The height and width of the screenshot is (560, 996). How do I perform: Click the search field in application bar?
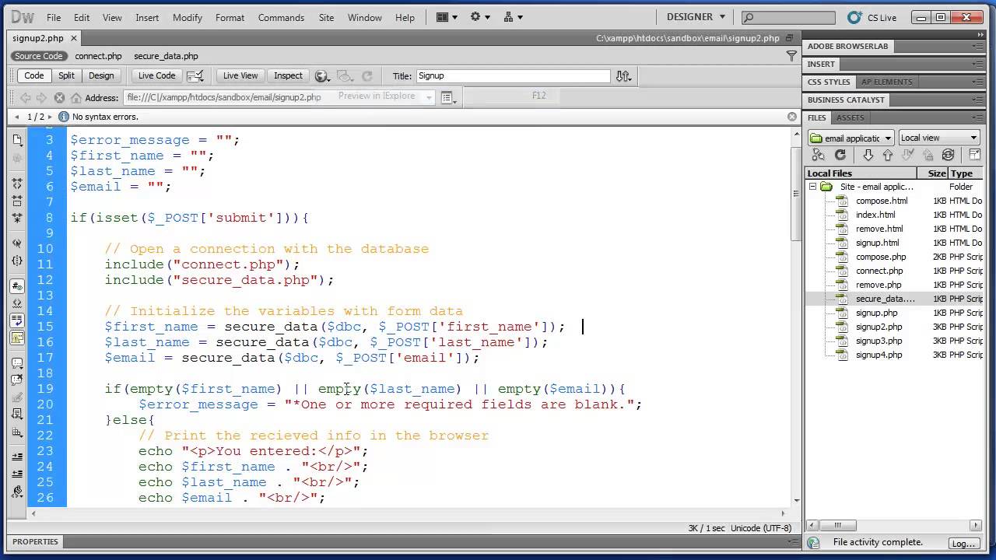click(790, 17)
